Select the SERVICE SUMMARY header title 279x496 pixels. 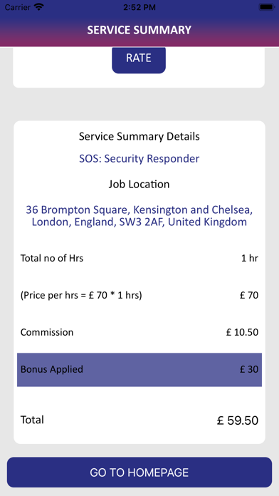tap(139, 30)
